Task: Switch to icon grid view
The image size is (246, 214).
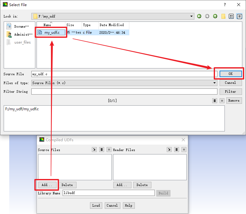Action: (232, 16)
